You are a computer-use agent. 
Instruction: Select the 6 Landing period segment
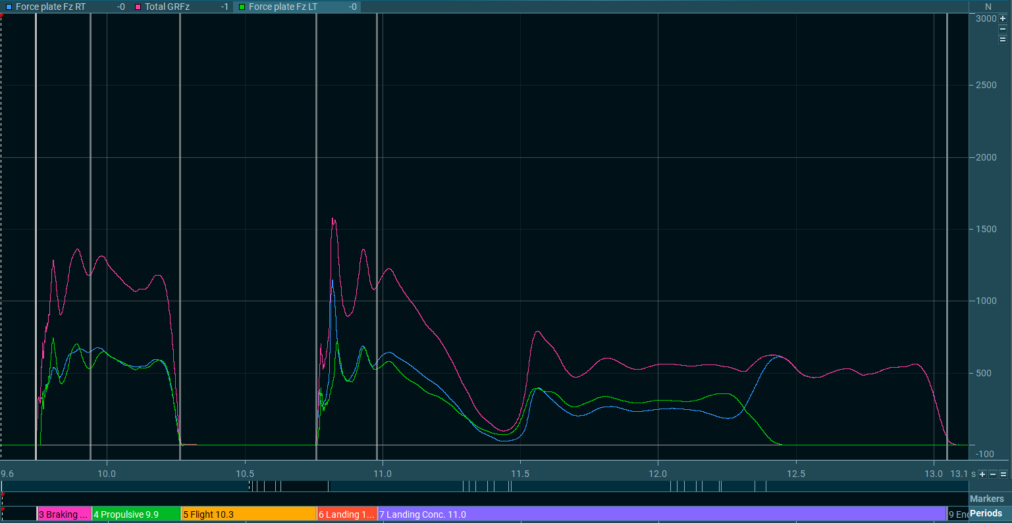tap(346, 514)
